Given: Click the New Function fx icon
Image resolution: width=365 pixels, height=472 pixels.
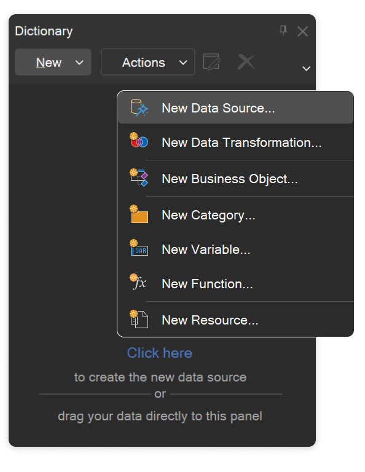Looking at the screenshot, I should click(138, 282).
